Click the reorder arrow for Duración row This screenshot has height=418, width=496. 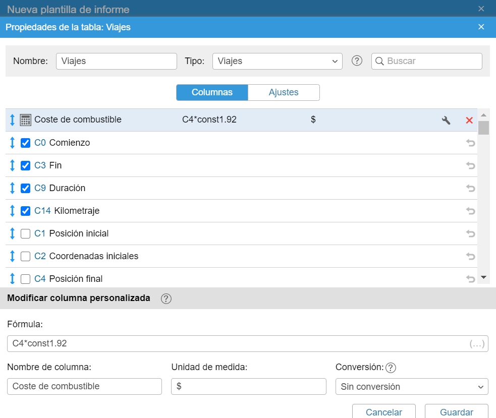(13, 188)
